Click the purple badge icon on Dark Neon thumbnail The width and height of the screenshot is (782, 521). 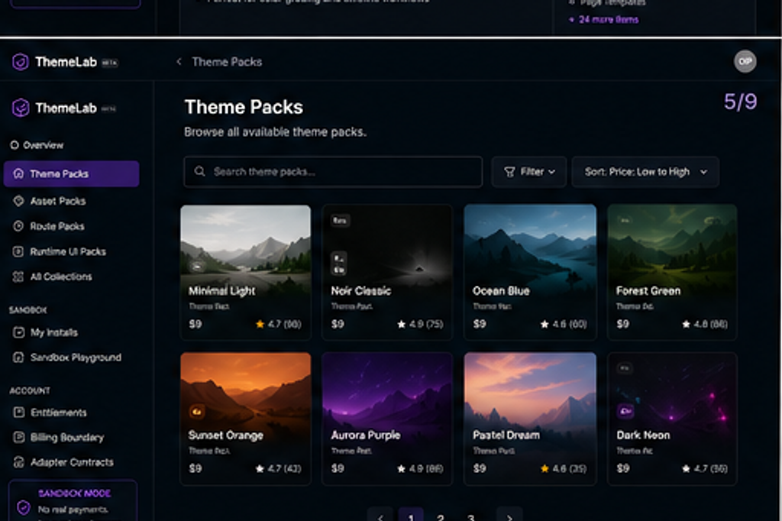point(625,411)
